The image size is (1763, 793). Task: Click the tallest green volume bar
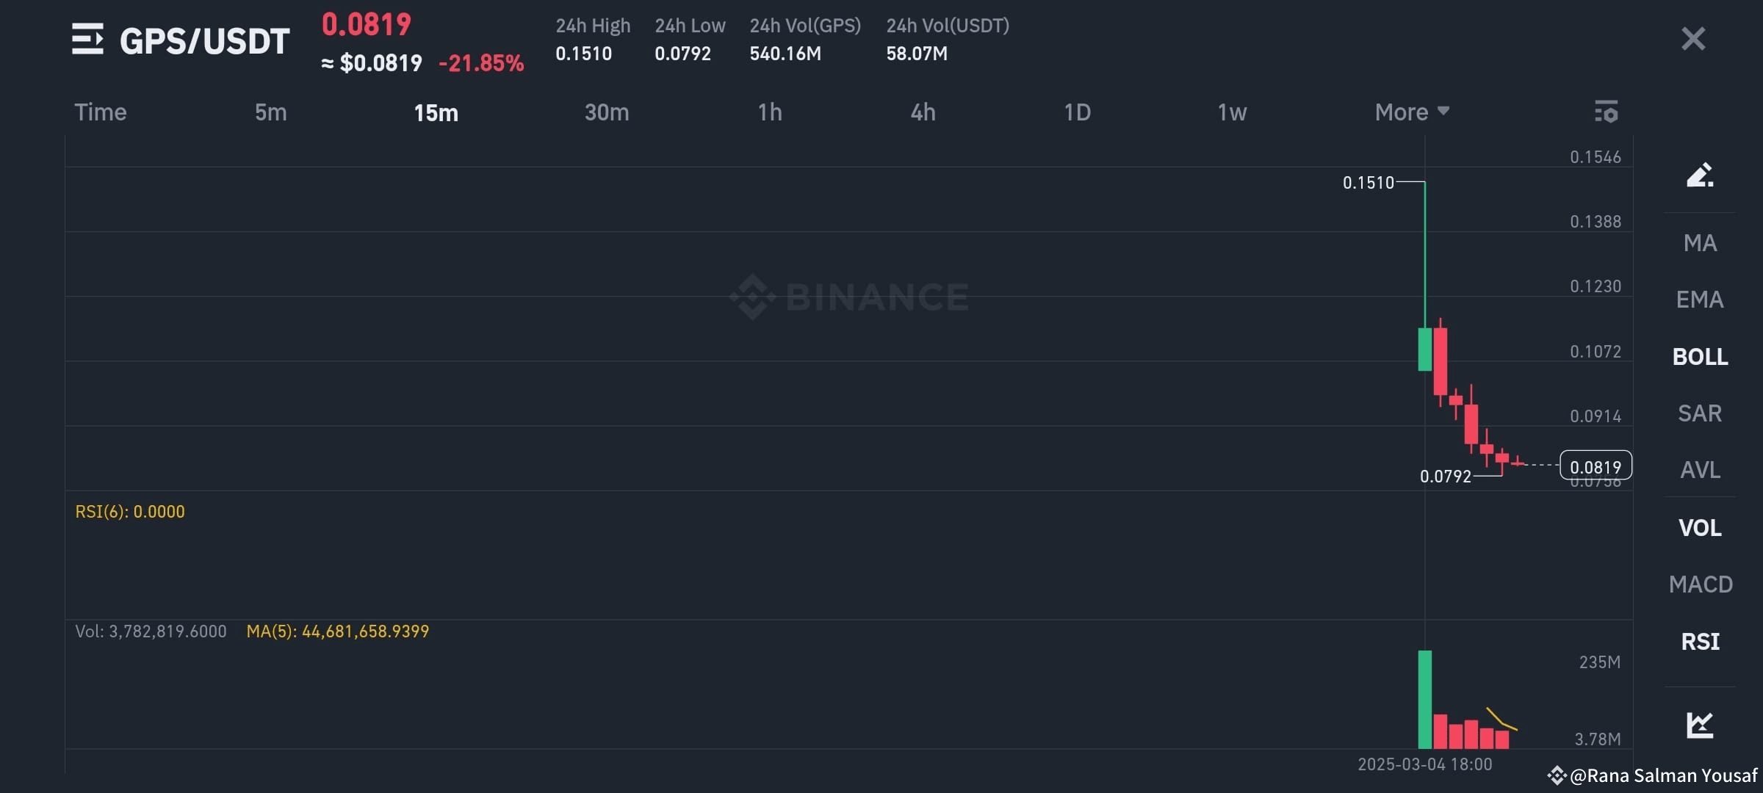click(x=1425, y=700)
